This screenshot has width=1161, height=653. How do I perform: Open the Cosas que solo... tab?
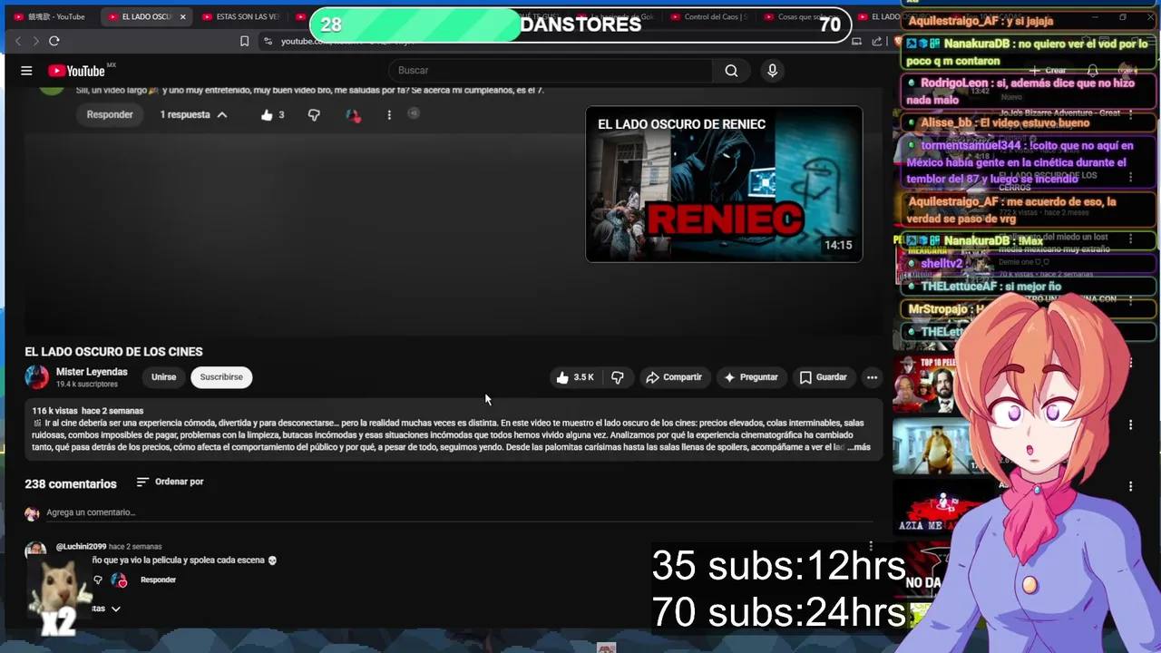pyautogui.click(x=803, y=16)
